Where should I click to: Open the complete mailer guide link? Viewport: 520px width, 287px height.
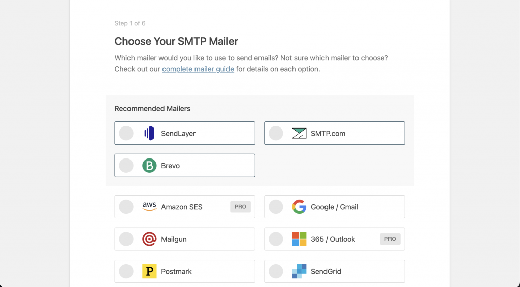click(198, 69)
